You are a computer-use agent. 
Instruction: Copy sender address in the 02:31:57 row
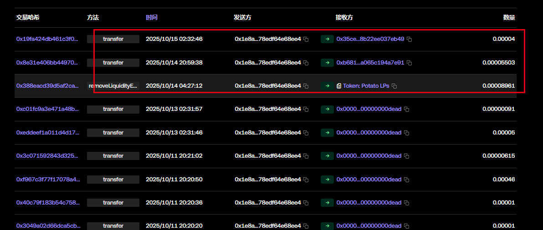(x=306, y=109)
